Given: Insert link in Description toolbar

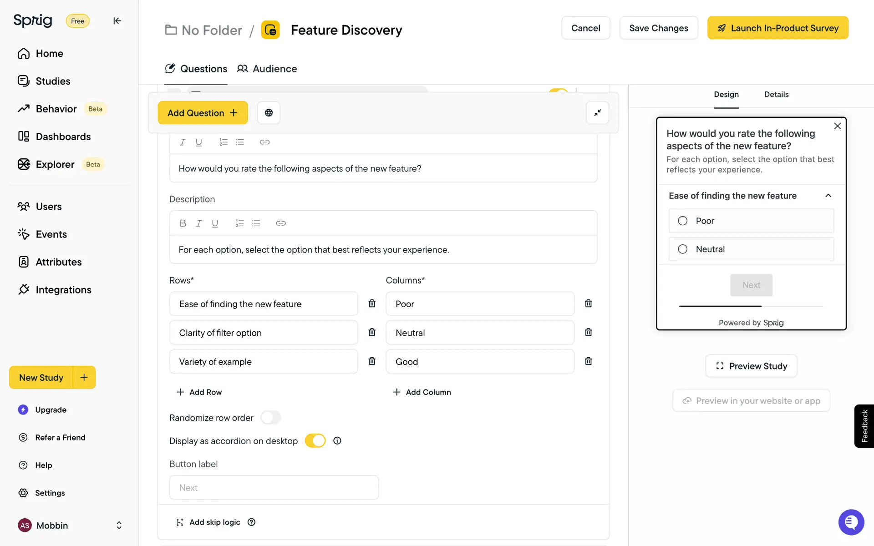Looking at the screenshot, I should click(x=280, y=223).
